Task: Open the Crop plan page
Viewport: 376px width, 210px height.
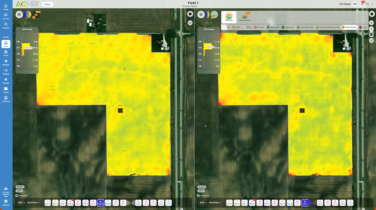Action: [6, 99]
